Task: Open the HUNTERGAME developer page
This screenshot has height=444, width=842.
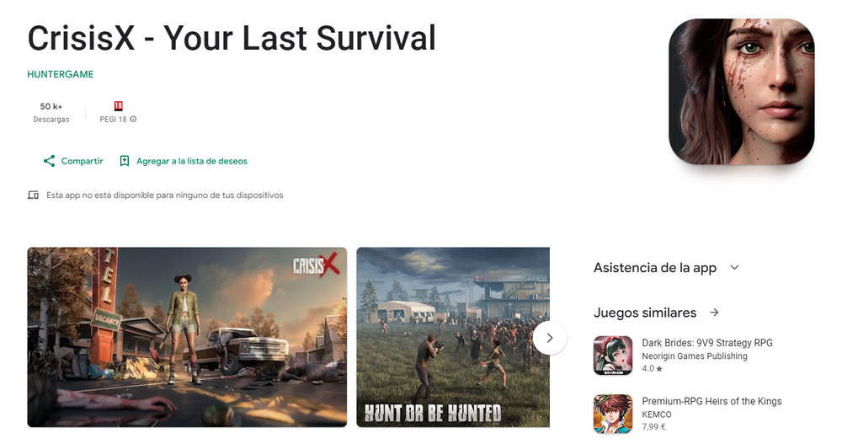Action: click(60, 74)
